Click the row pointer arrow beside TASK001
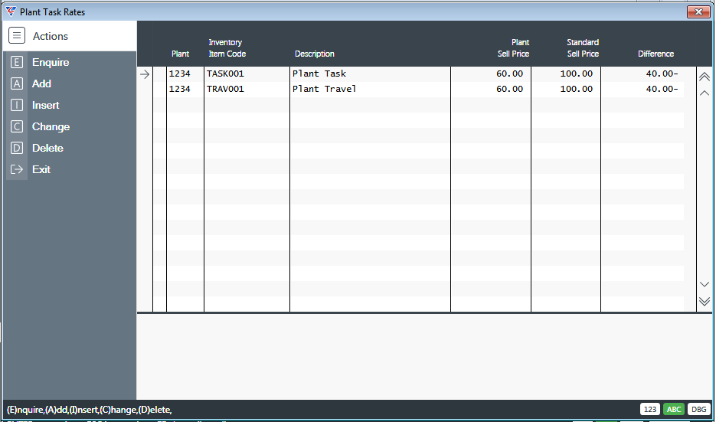The height and width of the screenshot is (422, 716). coord(145,74)
